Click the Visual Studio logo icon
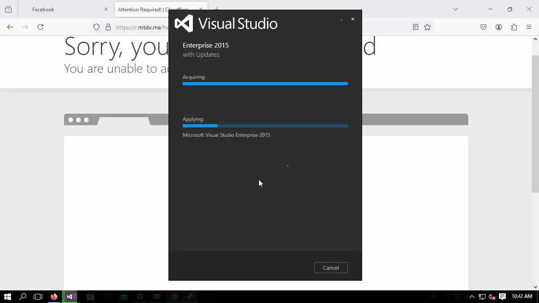Viewport: 539px width, 303px height. [184, 24]
